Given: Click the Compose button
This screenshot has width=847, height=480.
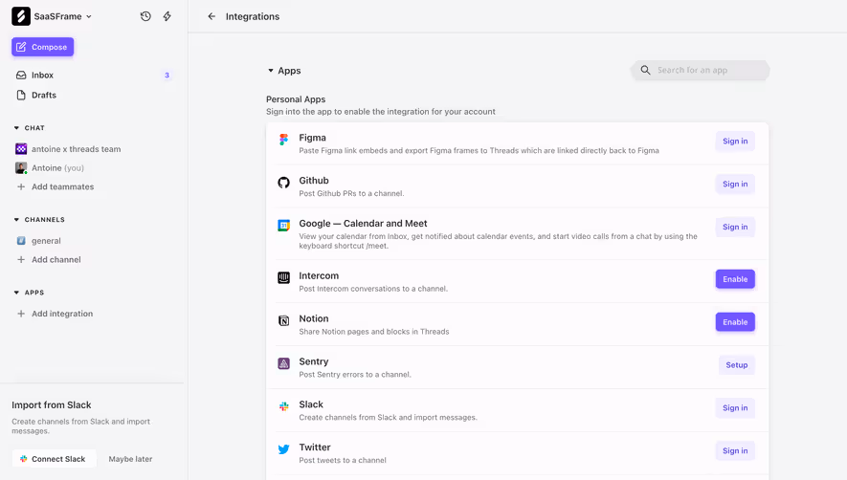Looking at the screenshot, I should pos(43,47).
